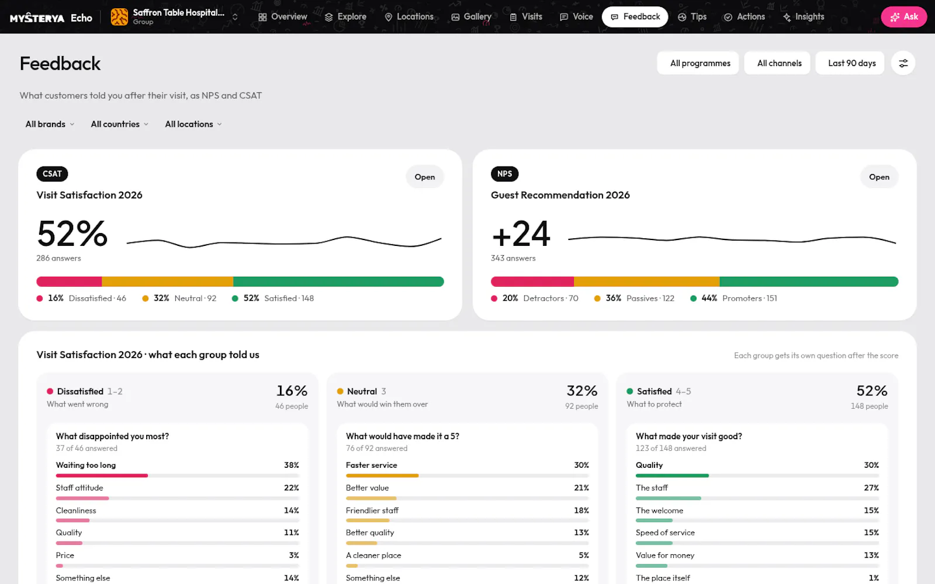Click the Gallery image icon
Image resolution: width=935 pixels, height=584 pixels.
click(455, 17)
